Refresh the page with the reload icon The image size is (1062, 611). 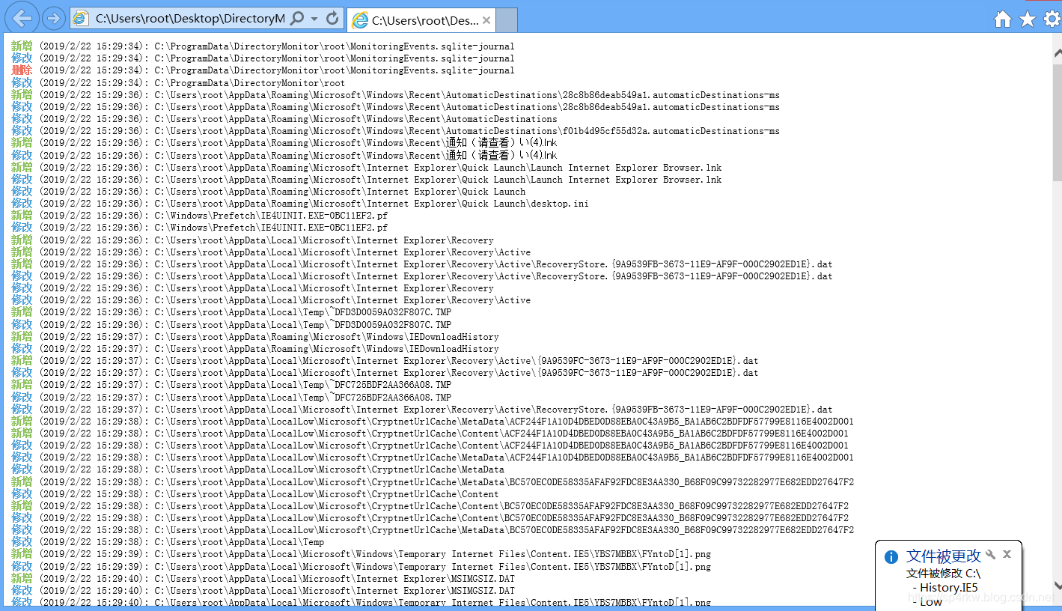coord(333,19)
